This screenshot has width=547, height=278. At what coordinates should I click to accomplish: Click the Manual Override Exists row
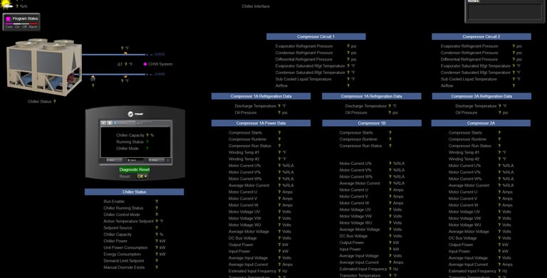pyautogui.click(x=131, y=267)
